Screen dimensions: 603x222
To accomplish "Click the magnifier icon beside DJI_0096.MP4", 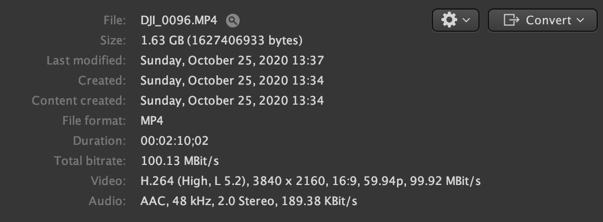I will pyautogui.click(x=233, y=21).
